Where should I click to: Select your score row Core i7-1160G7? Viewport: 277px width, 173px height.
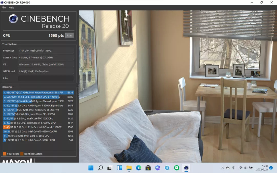[x=38, y=127]
